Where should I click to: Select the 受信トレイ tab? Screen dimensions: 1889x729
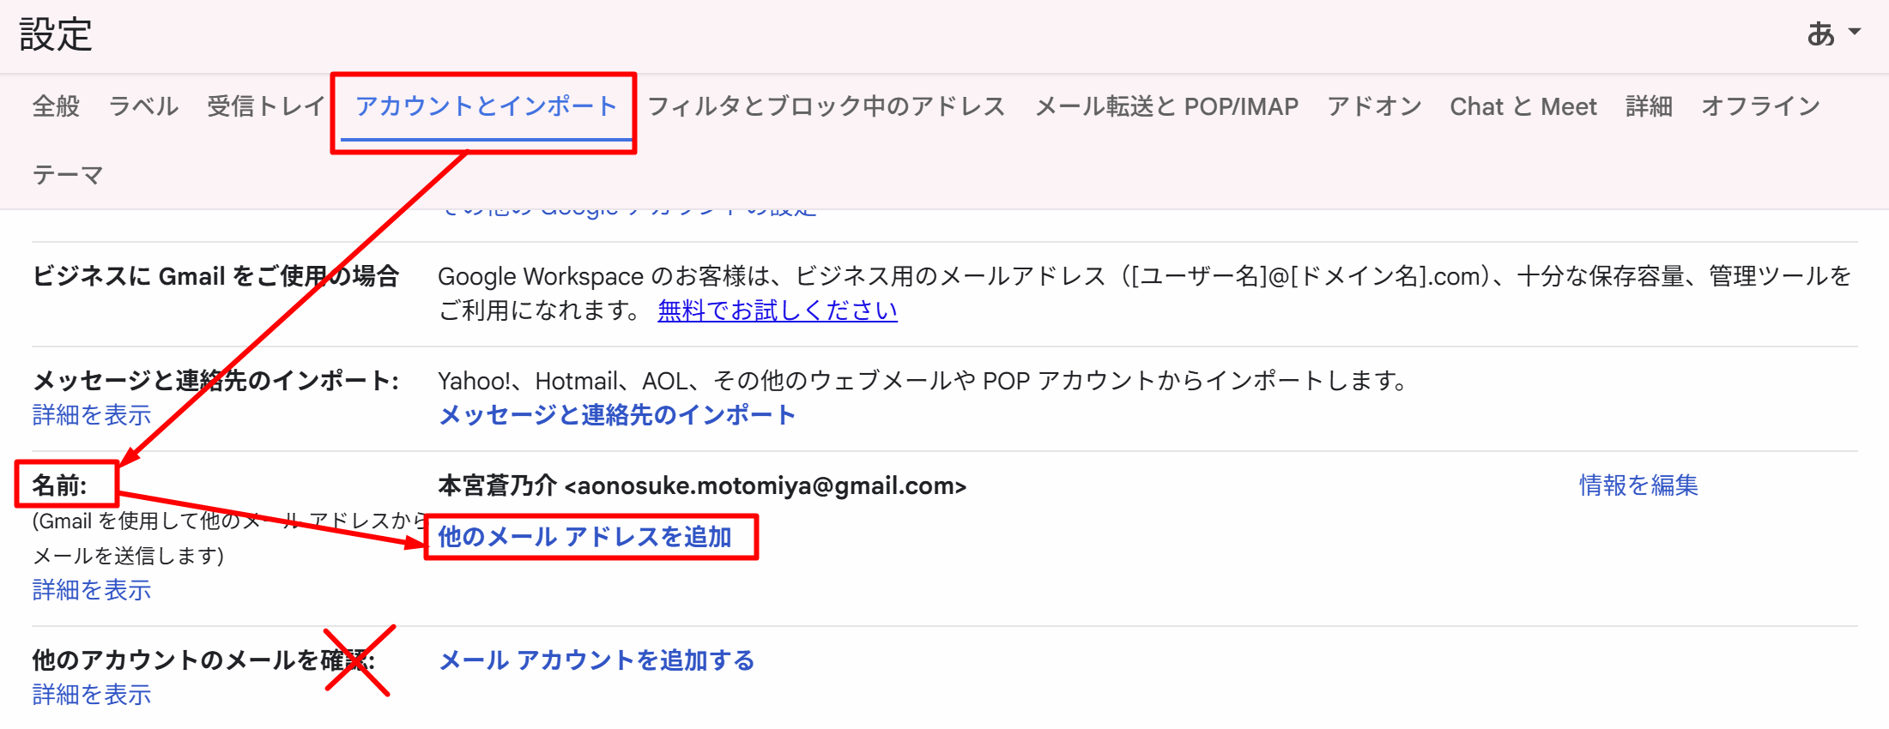coord(265,106)
